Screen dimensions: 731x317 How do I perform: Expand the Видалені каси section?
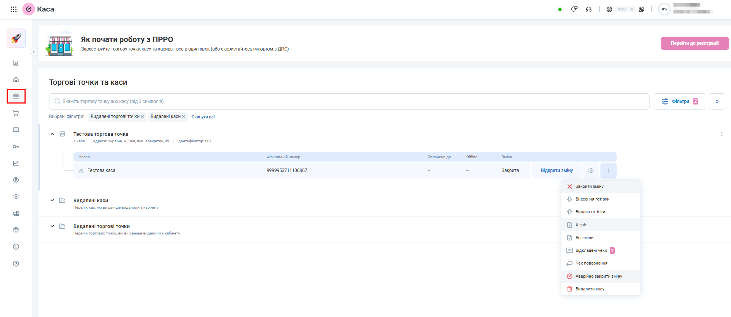(x=52, y=200)
